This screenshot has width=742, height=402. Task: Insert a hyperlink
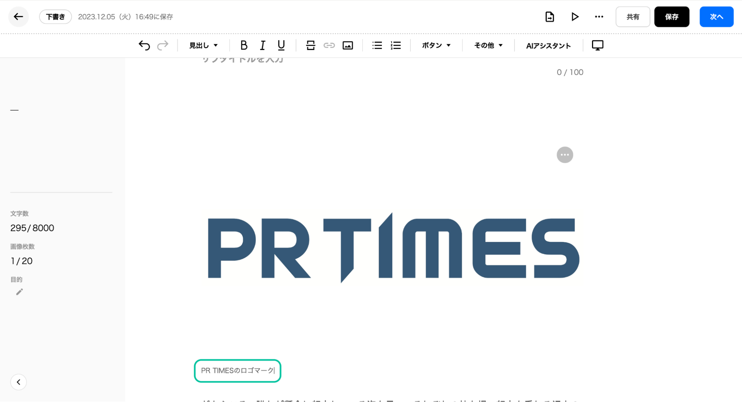pos(329,45)
